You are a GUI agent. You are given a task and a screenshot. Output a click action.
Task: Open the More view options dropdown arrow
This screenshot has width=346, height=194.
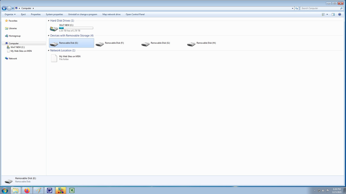(x=327, y=14)
